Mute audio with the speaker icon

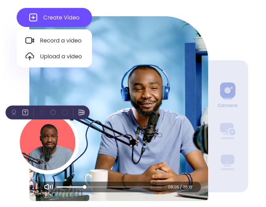point(48,187)
